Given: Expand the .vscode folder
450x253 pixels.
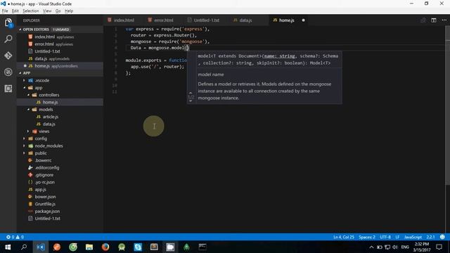Looking at the screenshot, I should pyautogui.click(x=24, y=81).
